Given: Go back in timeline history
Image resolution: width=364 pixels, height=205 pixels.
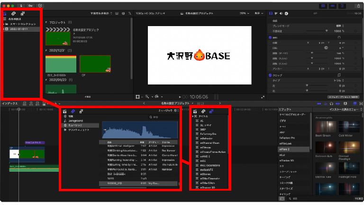Looking at the screenshot, I should [x=144, y=103].
